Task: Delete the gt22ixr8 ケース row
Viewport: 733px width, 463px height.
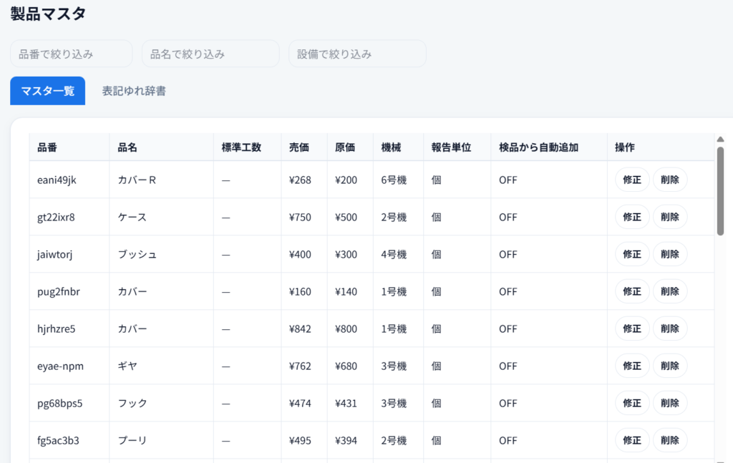Action: point(669,217)
